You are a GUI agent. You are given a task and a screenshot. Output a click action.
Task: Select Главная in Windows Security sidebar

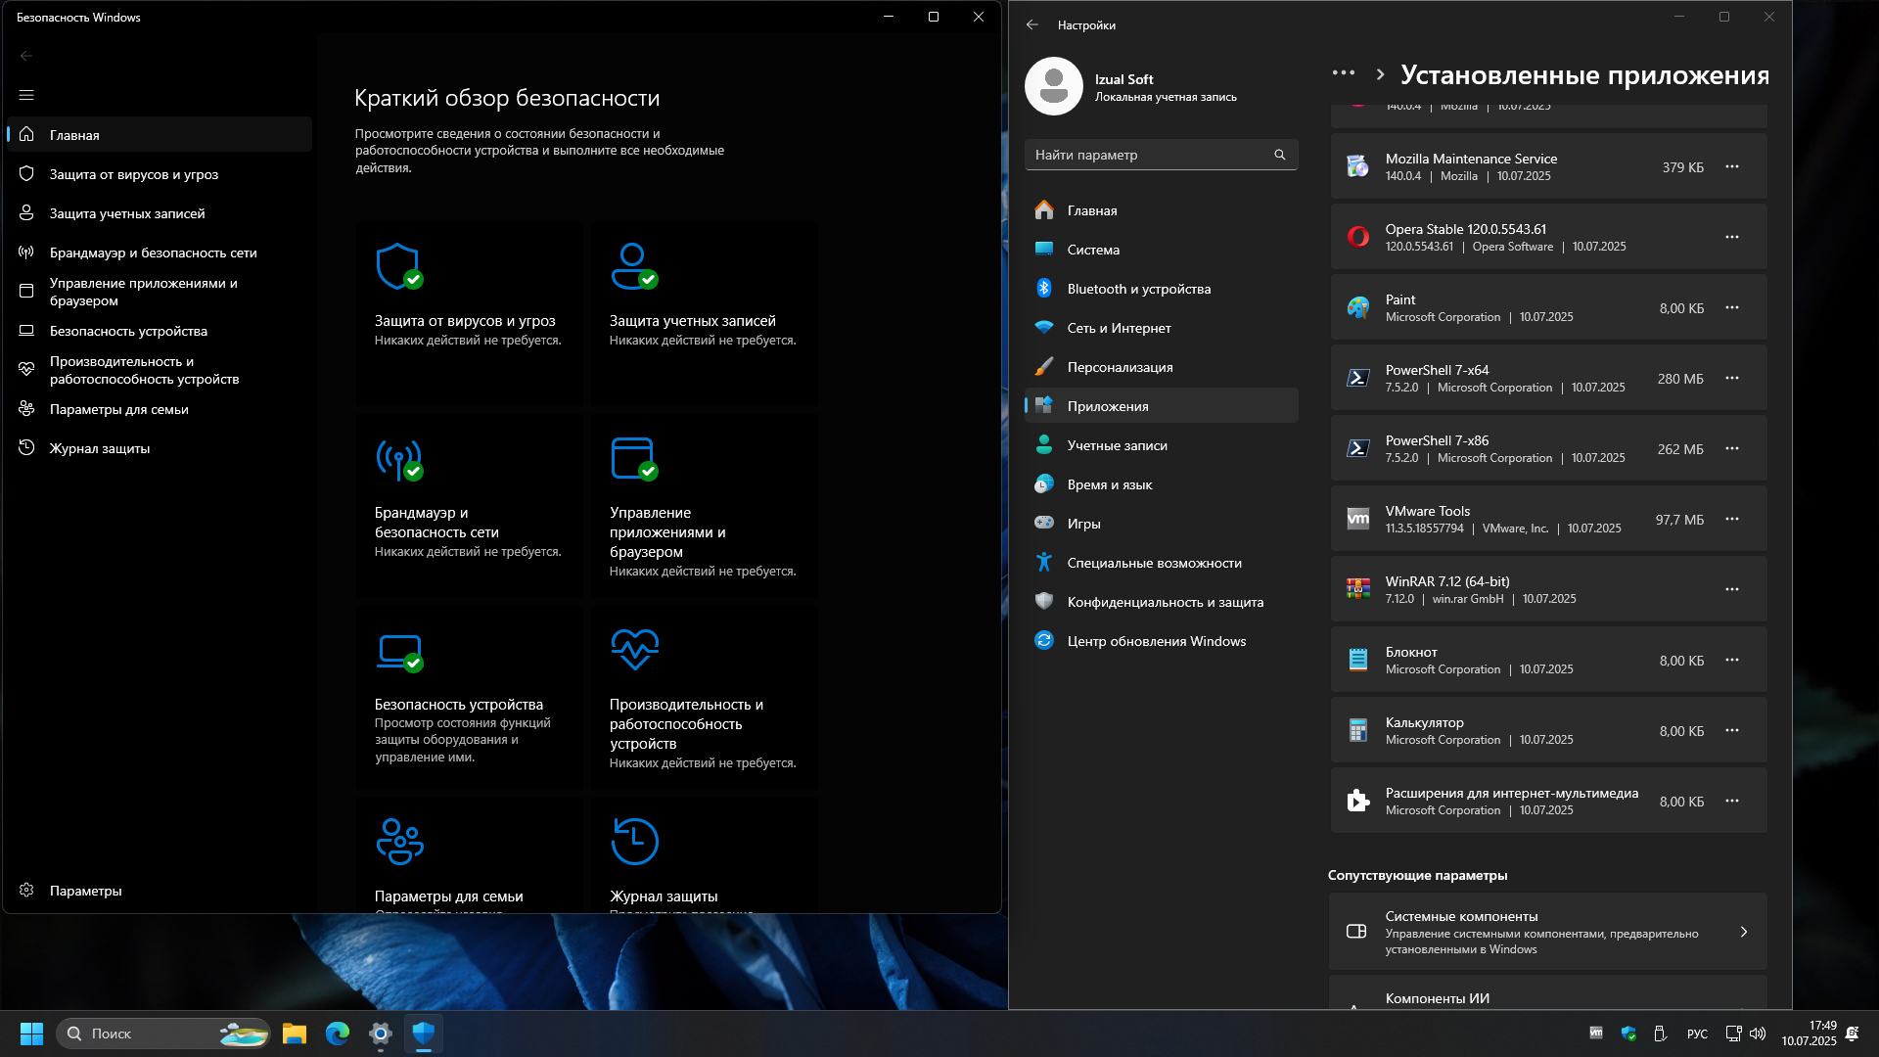click(160, 135)
